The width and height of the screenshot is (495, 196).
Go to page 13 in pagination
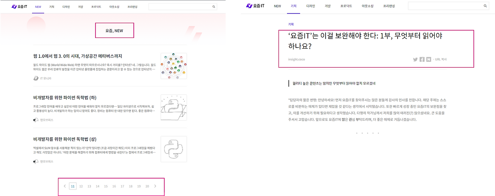click(x=89, y=186)
